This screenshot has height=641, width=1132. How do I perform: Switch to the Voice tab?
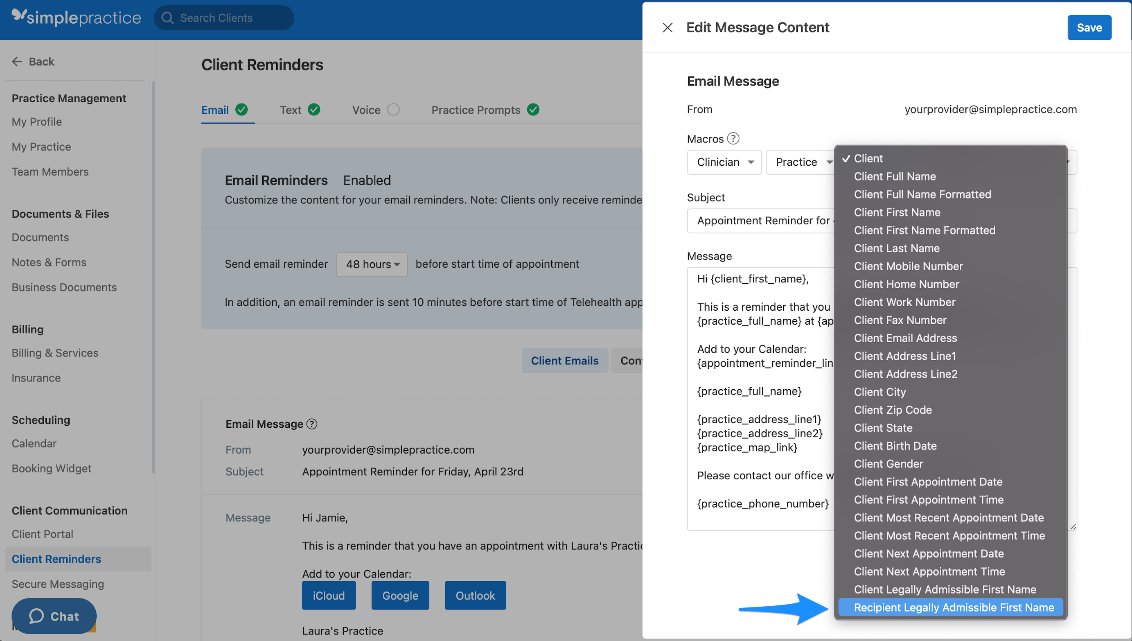click(x=366, y=110)
